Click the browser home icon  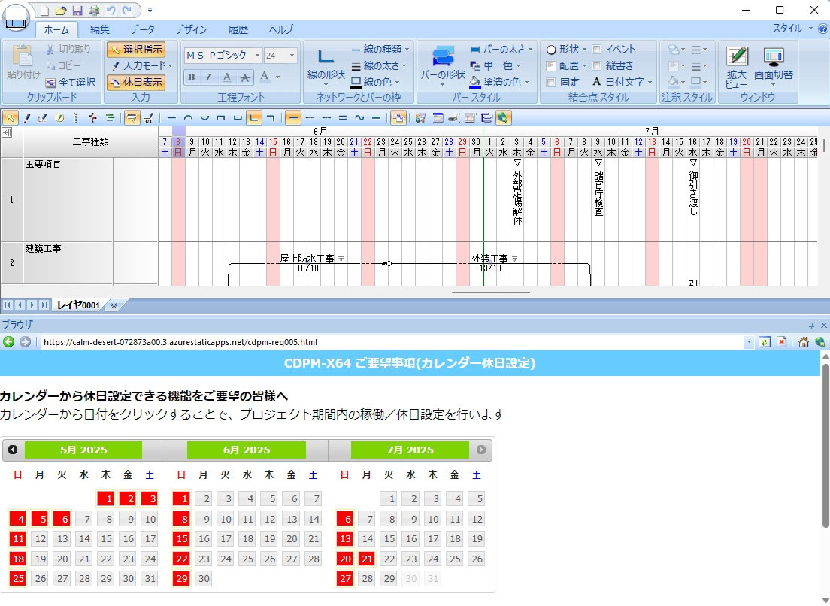pyautogui.click(x=804, y=342)
